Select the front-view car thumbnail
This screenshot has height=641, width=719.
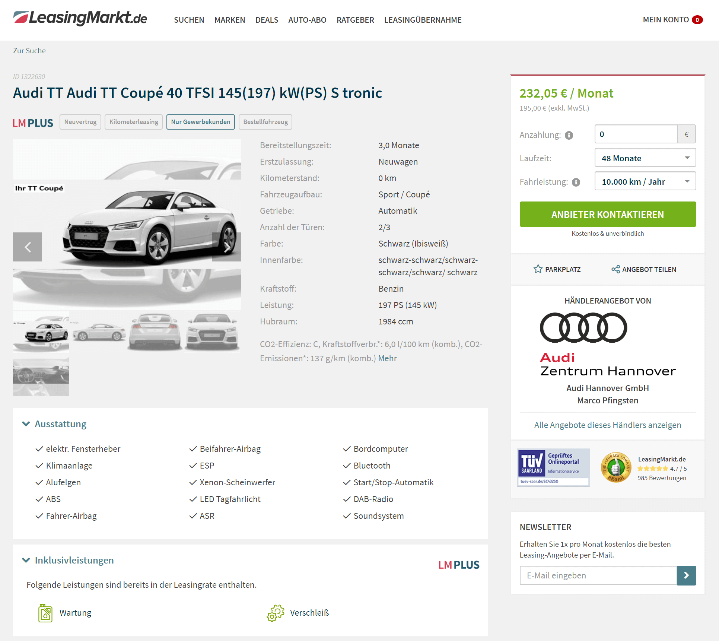tap(212, 332)
